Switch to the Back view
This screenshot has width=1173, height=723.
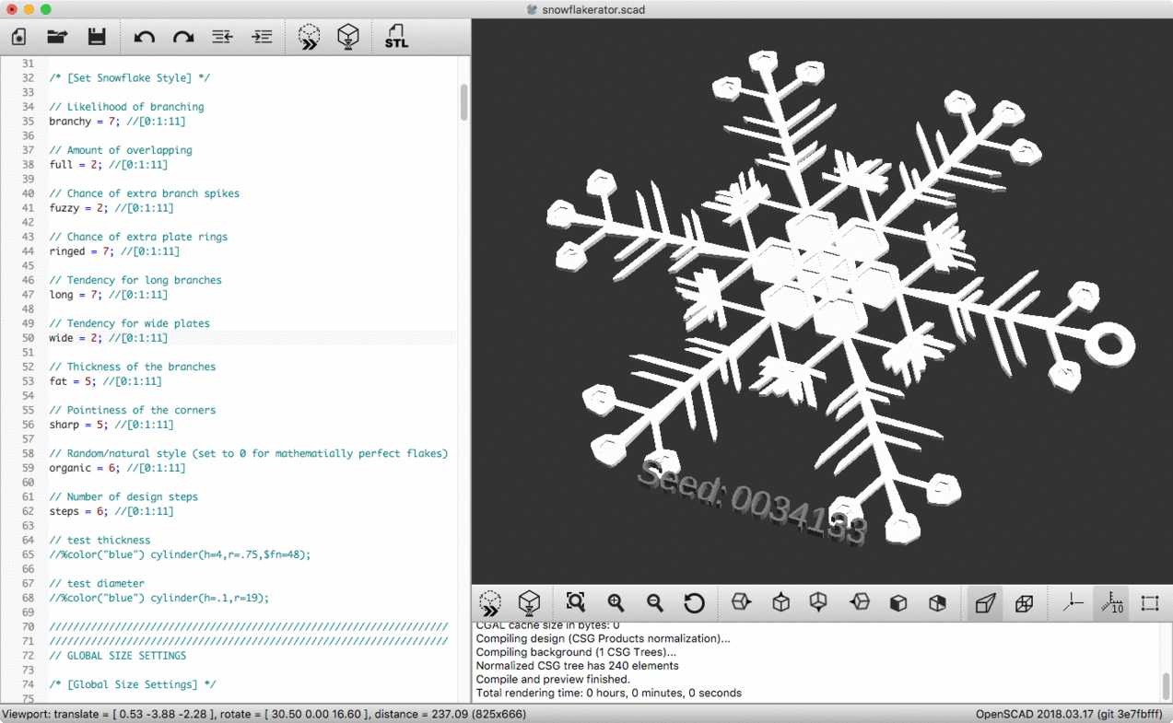[x=937, y=602]
